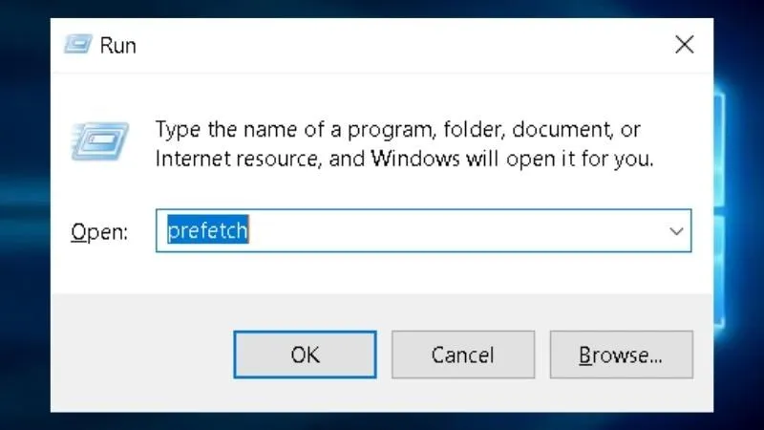
Task: Open the Browse... file picker
Action: click(621, 355)
